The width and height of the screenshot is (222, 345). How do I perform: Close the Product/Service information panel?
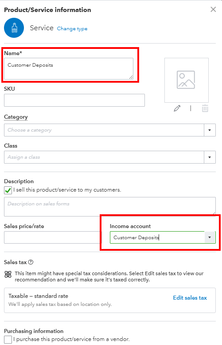coord(213,9)
